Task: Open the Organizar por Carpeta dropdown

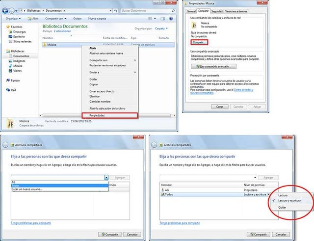Action: pos(161,28)
